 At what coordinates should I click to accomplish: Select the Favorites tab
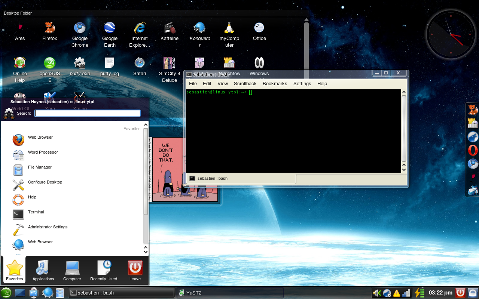click(15, 270)
